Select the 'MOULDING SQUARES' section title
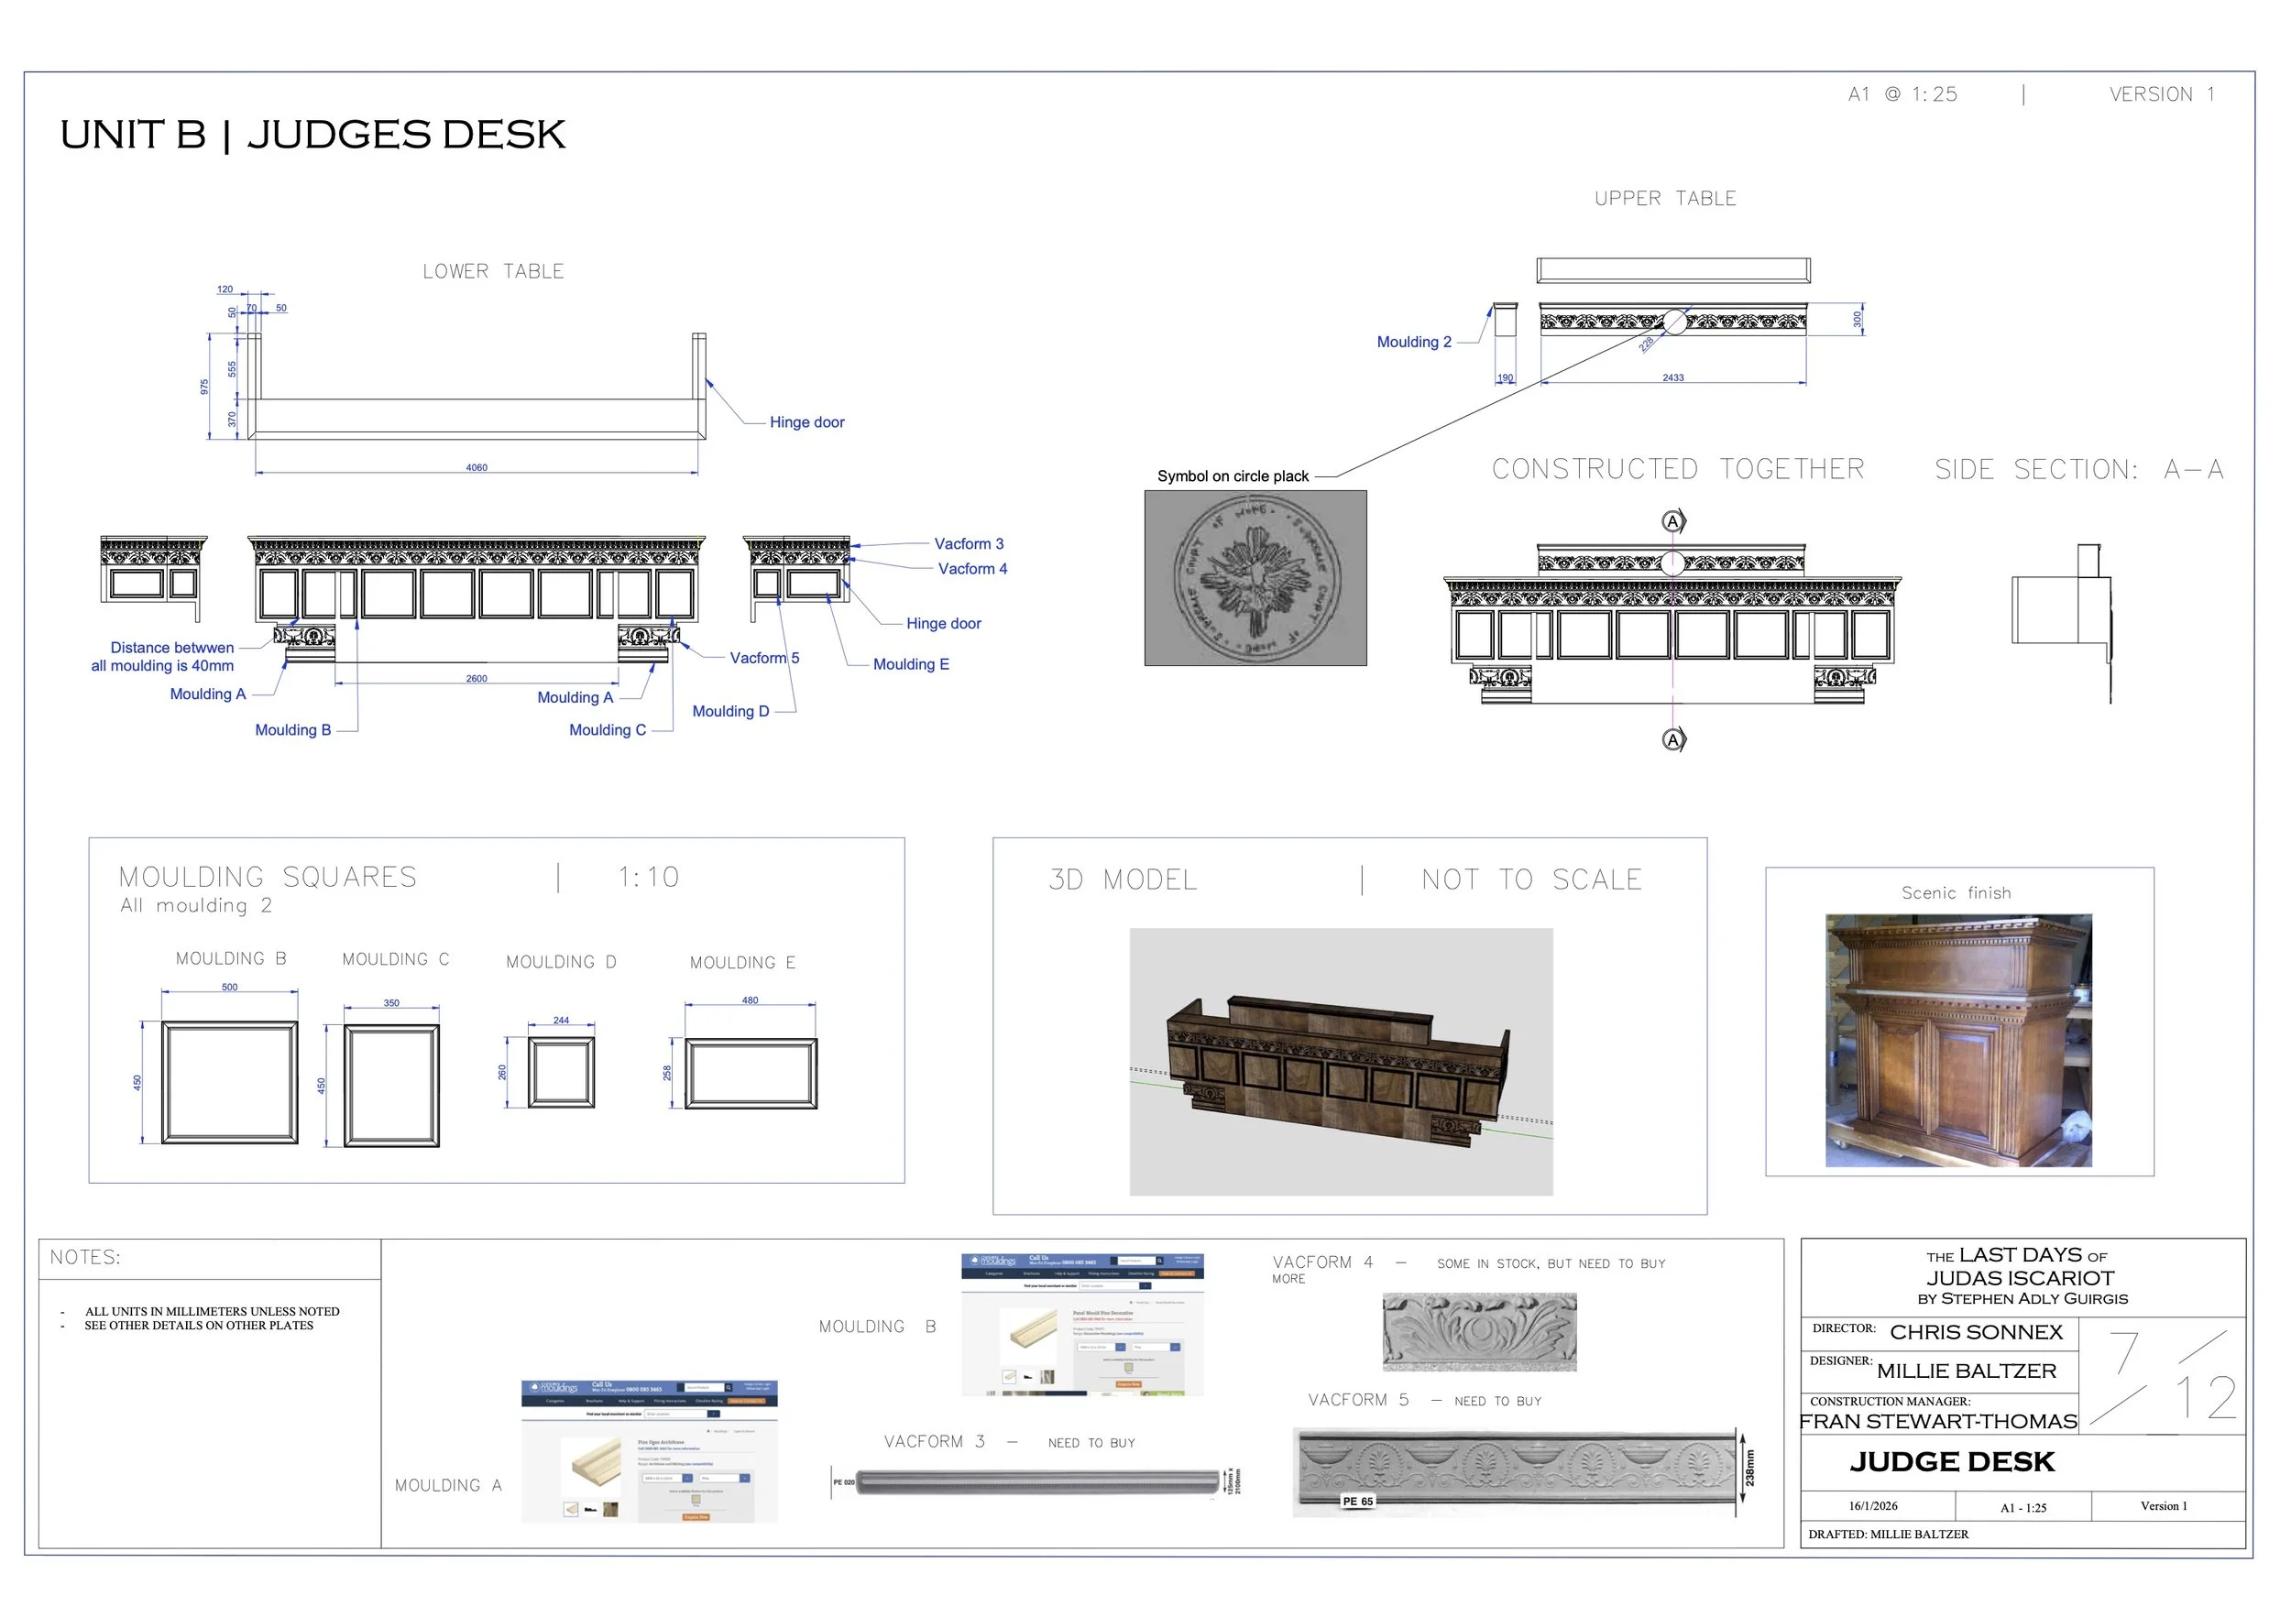 click(268, 877)
